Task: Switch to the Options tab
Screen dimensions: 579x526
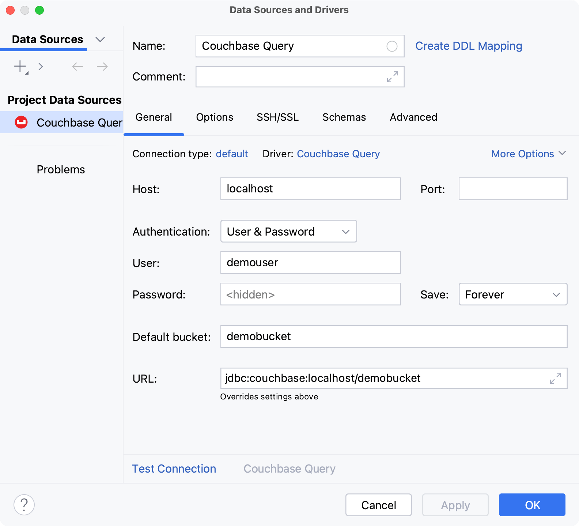Action: pyautogui.click(x=215, y=117)
